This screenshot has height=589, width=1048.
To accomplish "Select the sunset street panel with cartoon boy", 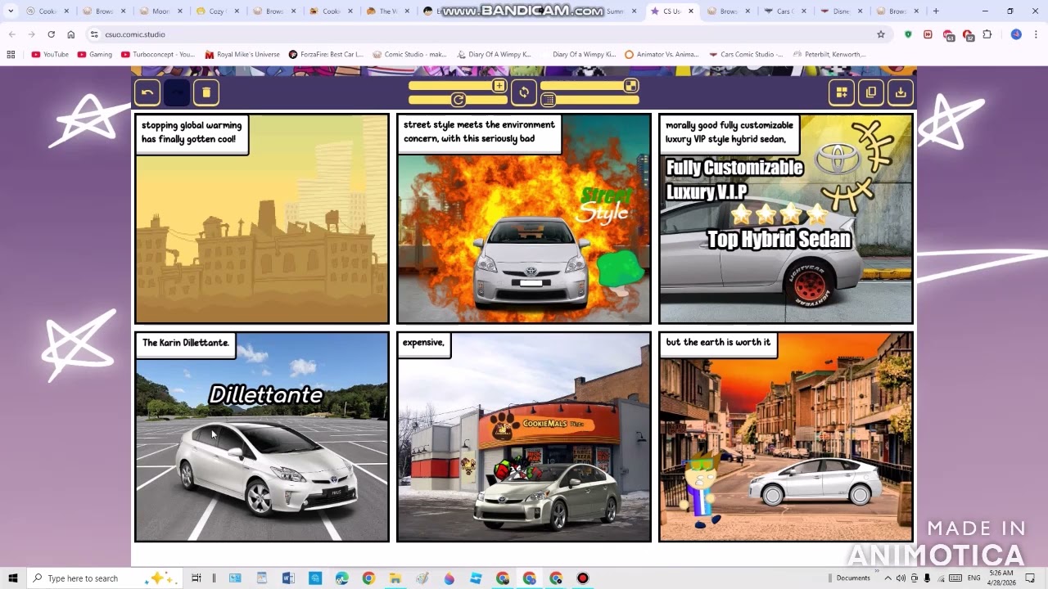I will tap(786, 437).
